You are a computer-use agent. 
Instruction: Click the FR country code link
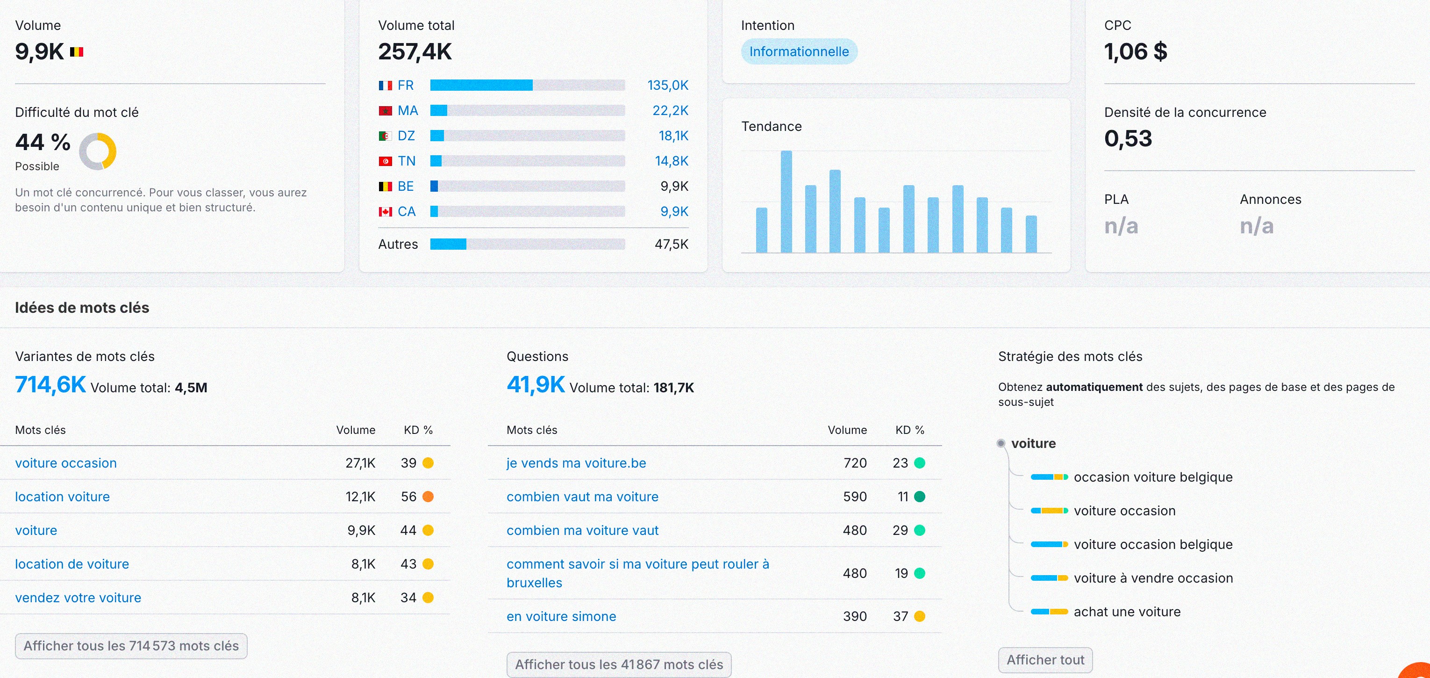406,86
